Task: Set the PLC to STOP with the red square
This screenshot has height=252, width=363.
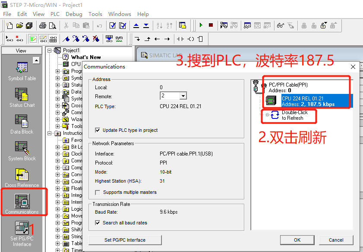Action: click(x=211, y=25)
